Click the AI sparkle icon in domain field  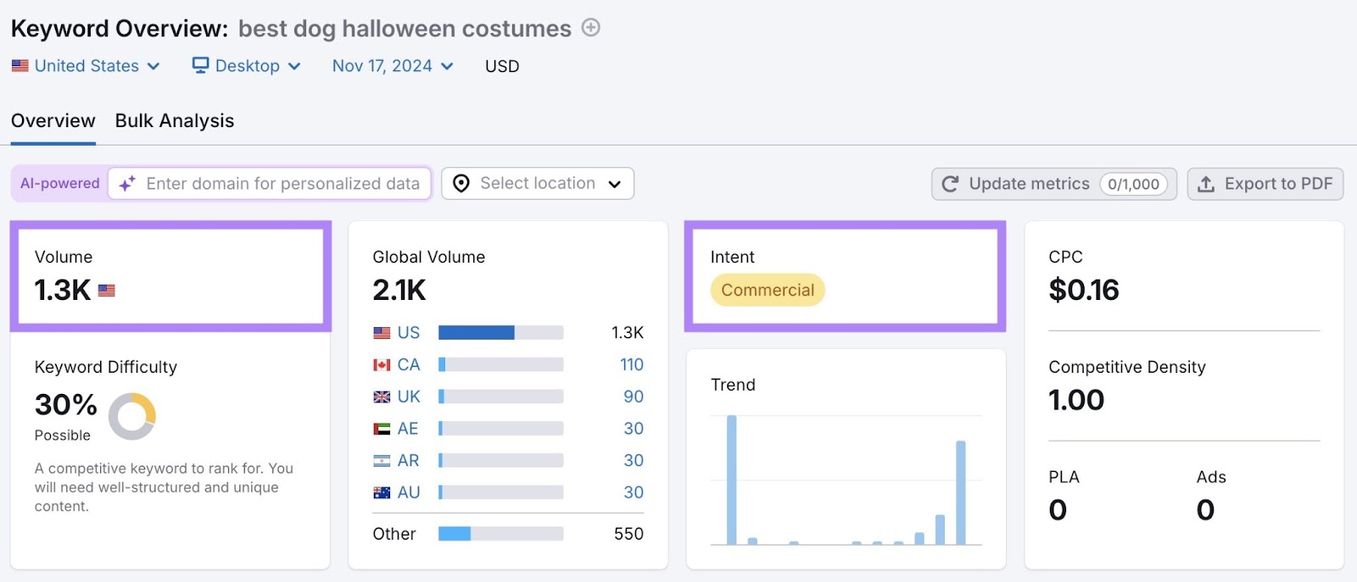[127, 184]
